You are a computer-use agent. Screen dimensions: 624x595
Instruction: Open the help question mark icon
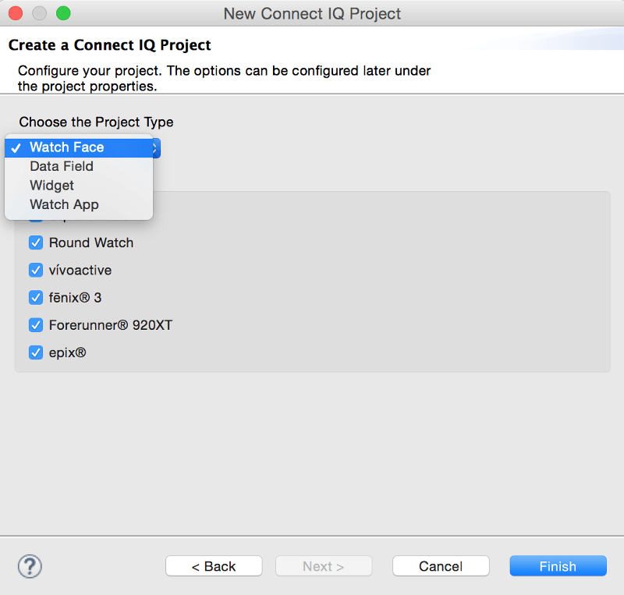pyautogui.click(x=30, y=566)
